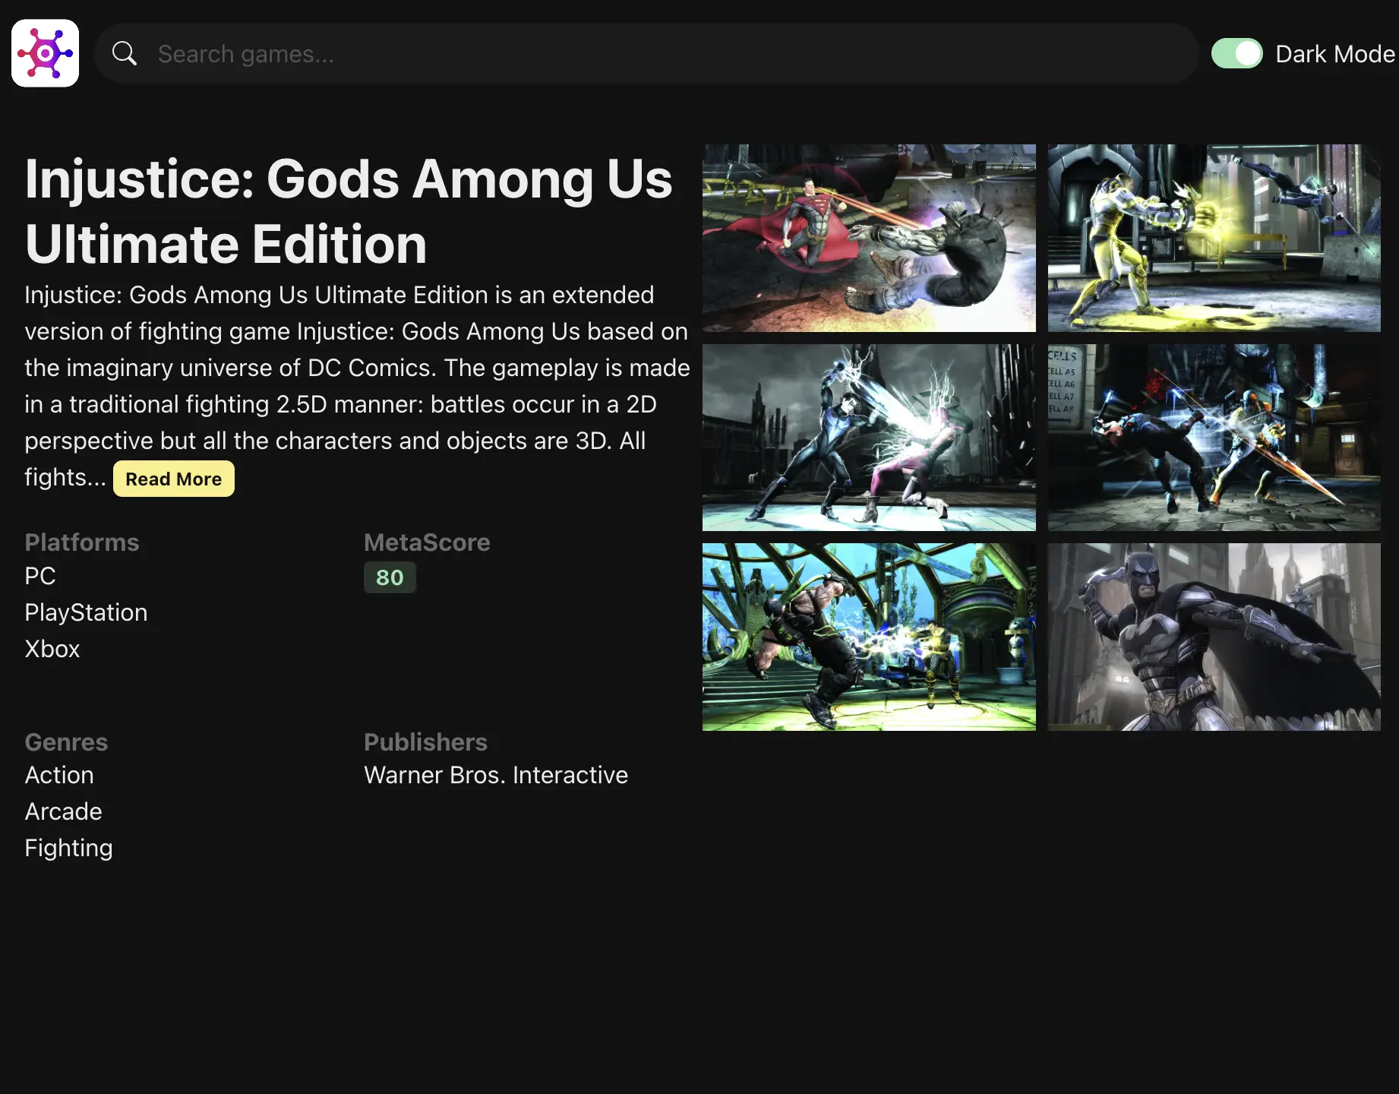Click the Fighting genre text
The height and width of the screenshot is (1094, 1399).
click(x=68, y=848)
